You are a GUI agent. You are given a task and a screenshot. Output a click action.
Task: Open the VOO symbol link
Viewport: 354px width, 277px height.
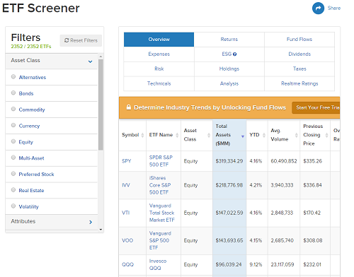tap(127, 240)
